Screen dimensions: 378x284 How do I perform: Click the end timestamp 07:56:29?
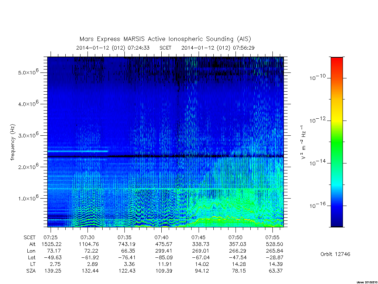coord(244,48)
